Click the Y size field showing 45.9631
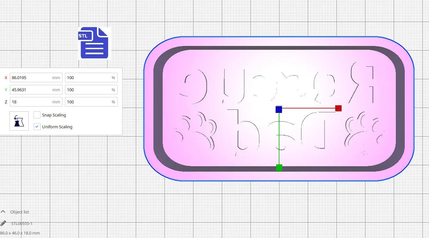The image size is (429, 238). coord(31,90)
